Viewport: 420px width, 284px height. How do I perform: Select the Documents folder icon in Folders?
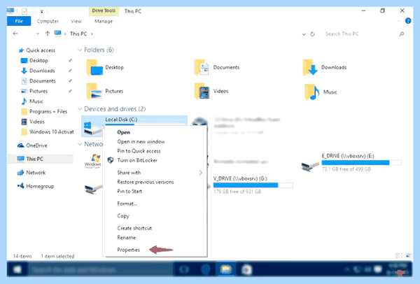[202, 67]
